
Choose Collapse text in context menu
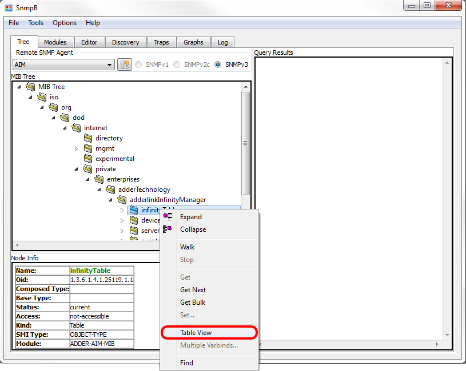[x=193, y=229]
